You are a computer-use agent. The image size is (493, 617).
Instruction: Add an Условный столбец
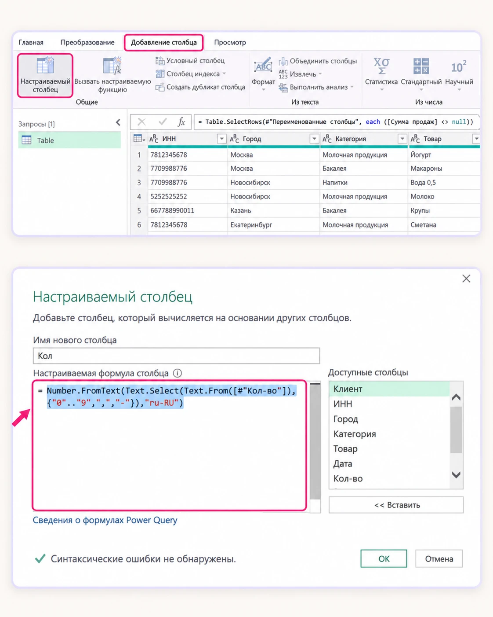click(x=190, y=61)
